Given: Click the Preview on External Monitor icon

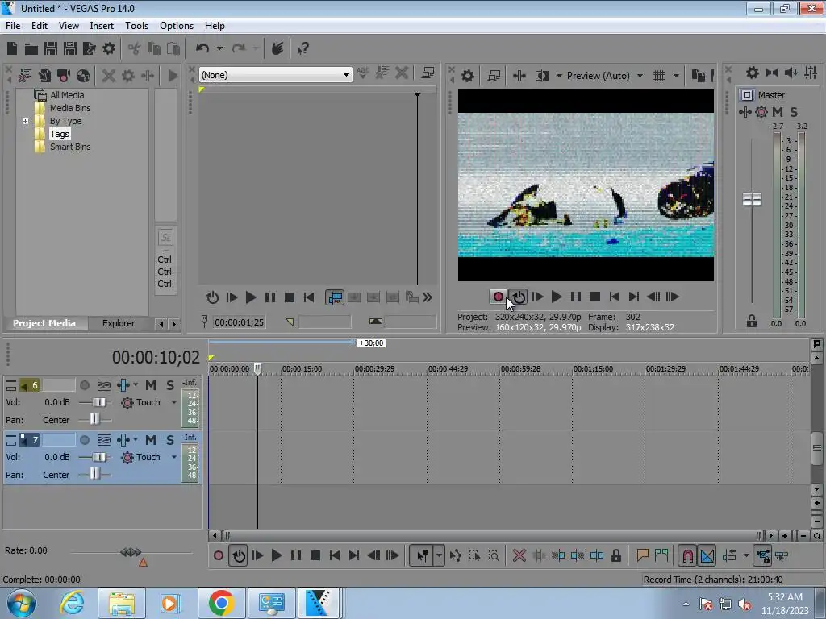Looking at the screenshot, I should (x=494, y=76).
